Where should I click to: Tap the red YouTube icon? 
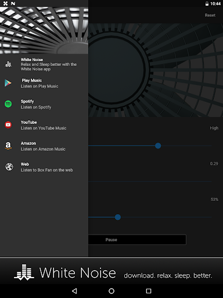(x=8, y=125)
